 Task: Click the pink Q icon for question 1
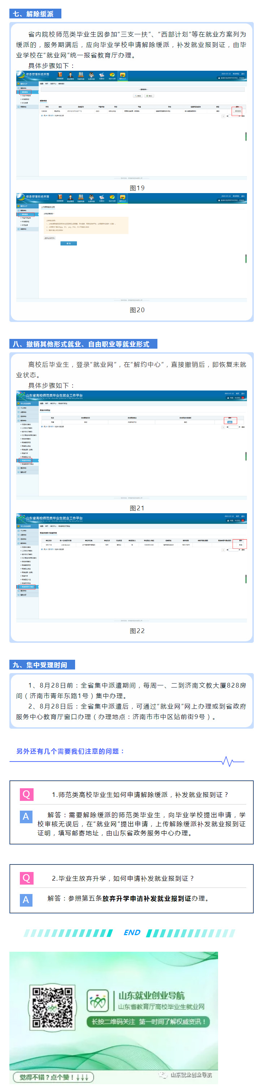[26, 794]
